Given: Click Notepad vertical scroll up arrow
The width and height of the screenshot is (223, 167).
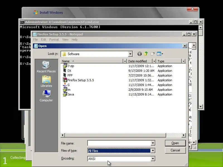Looking at the screenshot, I should pyautogui.click(x=194, y=45).
